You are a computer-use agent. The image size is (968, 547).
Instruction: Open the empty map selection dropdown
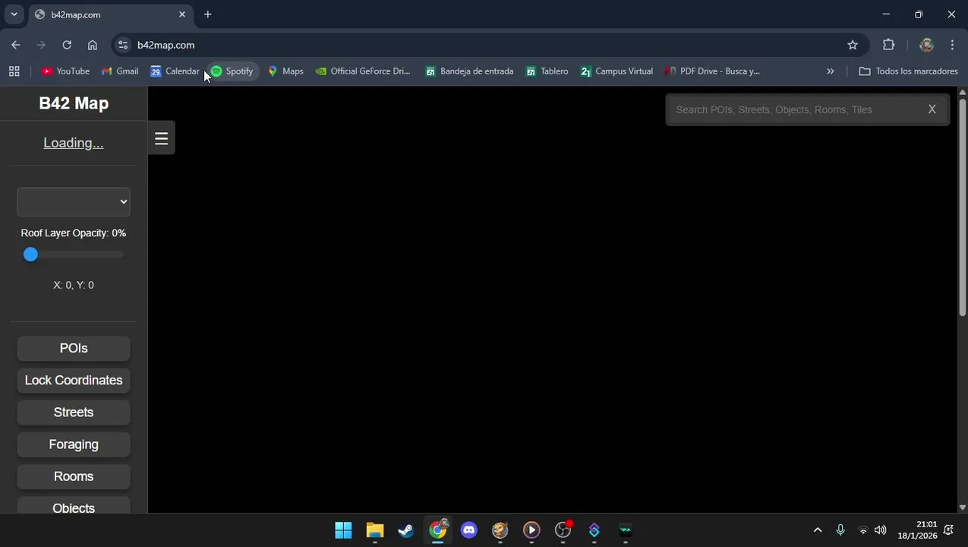click(x=74, y=201)
